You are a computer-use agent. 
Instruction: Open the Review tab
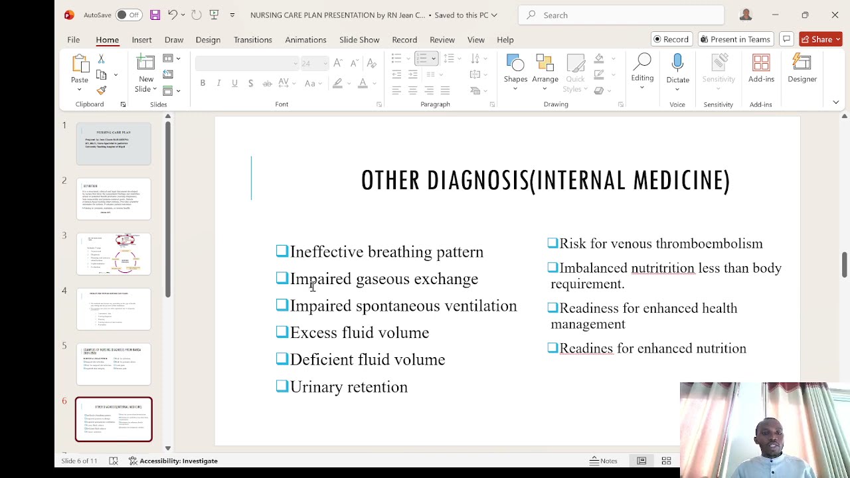pyautogui.click(x=442, y=39)
